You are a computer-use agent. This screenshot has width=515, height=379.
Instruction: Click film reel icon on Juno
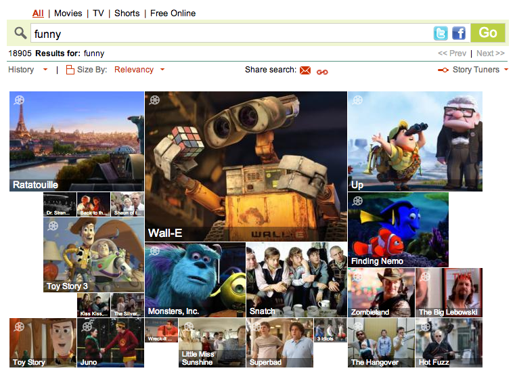[87, 327]
